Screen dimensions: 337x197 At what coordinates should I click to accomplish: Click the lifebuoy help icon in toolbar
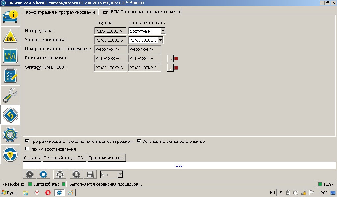pyautogui.click(x=60, y=174)
